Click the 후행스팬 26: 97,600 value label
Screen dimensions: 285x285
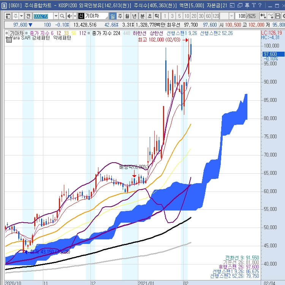point(239,267)
